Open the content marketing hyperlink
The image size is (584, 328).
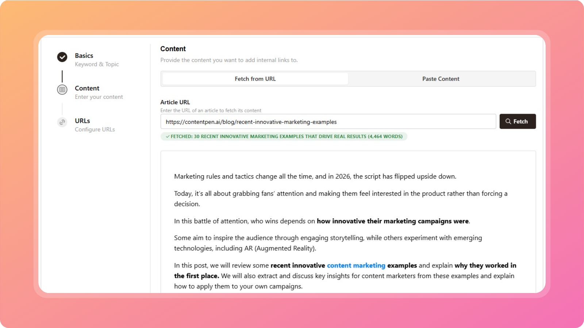(x=356, y=265)
